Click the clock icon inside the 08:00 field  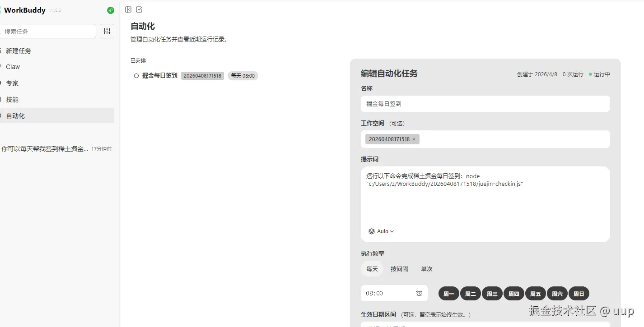click(x=420, y=293)
